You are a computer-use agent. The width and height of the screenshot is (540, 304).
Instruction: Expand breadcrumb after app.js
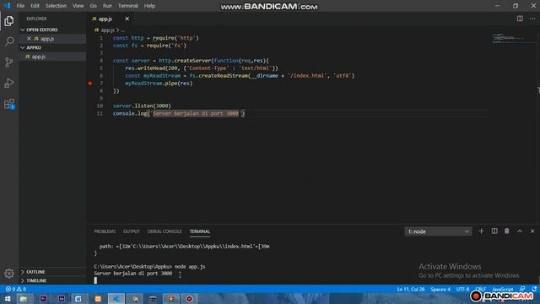[x=122, y=30]
